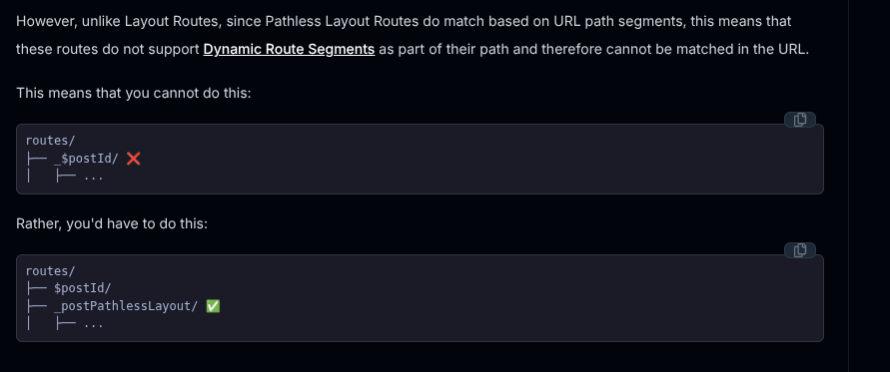Click routes/ in the second code block

pyautogui.click(x=51, y=271)
